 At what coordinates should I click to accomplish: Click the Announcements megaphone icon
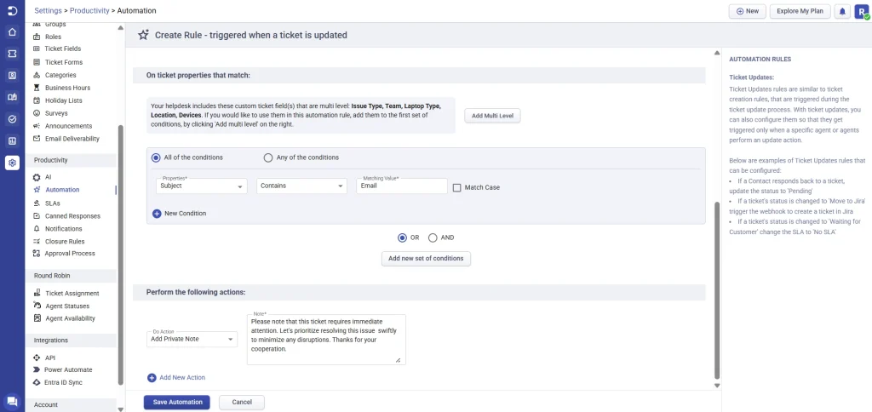tap(37, 126)
